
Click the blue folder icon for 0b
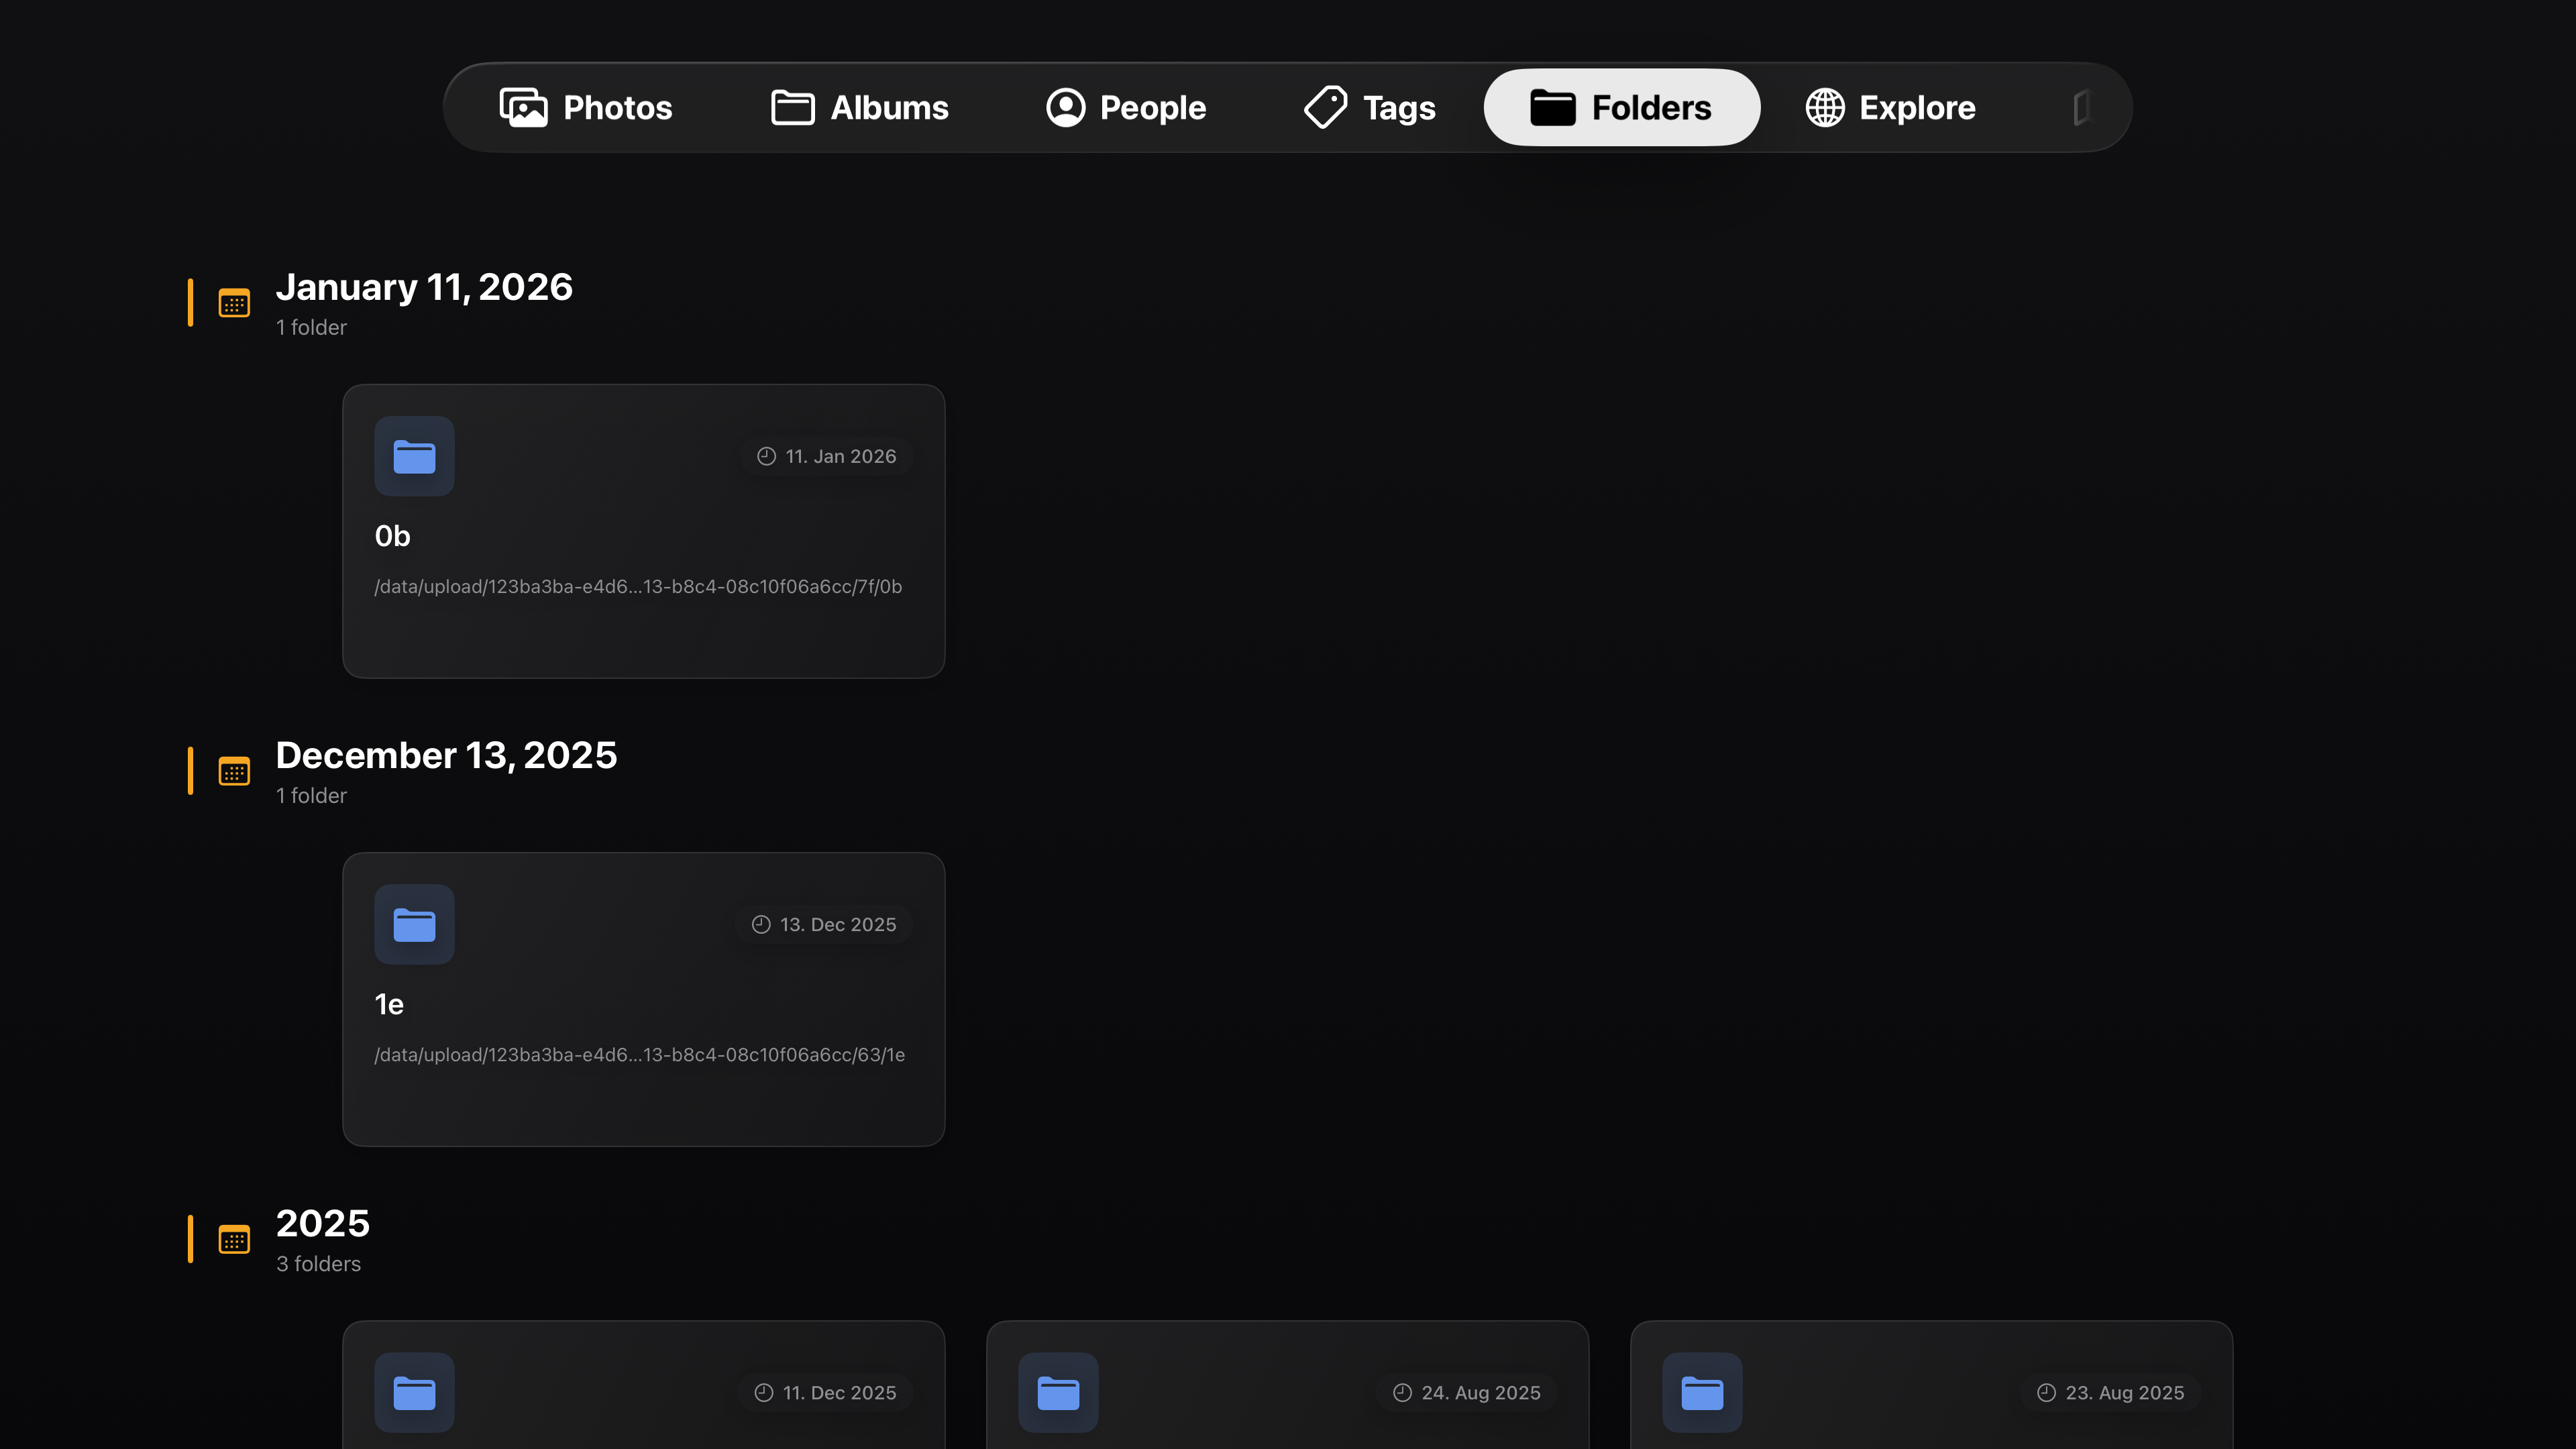[414, 456]
